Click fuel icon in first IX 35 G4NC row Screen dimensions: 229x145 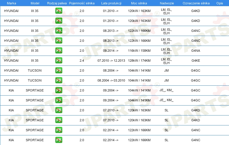(59, 31)
